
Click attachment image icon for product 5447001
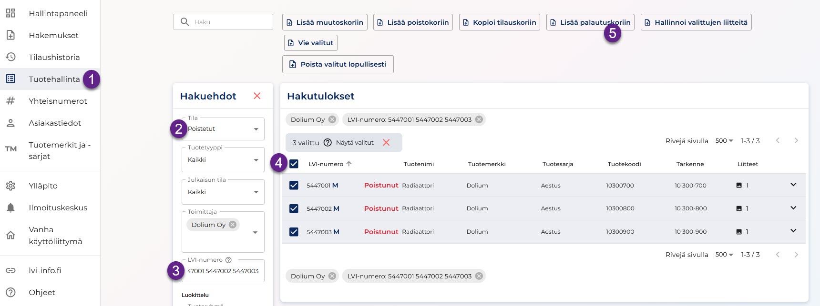point(739,185)
